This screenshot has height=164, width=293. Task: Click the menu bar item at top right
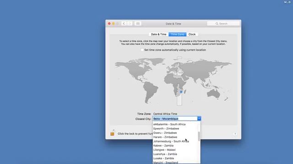[x=288, y=2]
